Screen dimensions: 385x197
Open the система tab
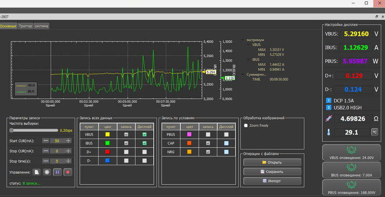coord(42,26)
